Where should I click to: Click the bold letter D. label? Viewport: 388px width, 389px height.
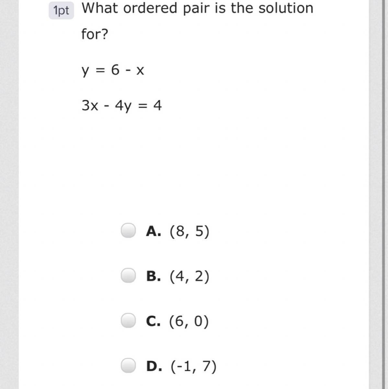(x=154, y=366)
